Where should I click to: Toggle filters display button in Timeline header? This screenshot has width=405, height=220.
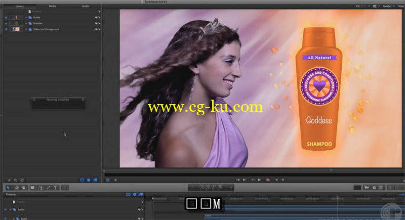coord(141,194)
